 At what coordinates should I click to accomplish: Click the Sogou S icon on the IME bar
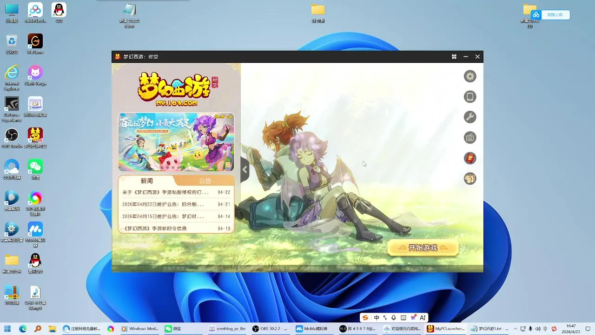click(365, 318)
